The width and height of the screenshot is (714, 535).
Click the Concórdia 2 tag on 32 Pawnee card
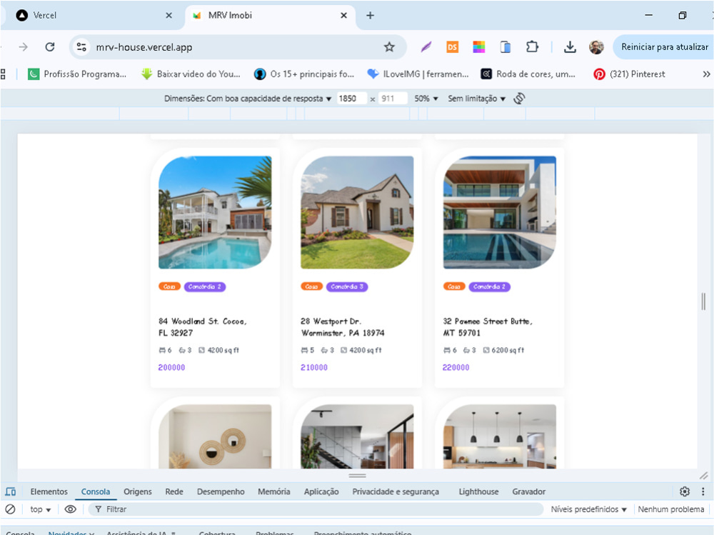490,286
